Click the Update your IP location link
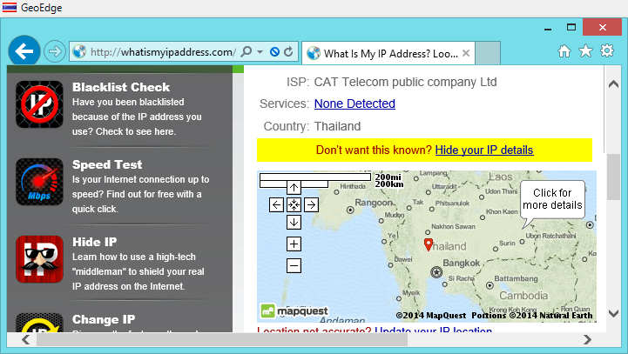628x354 pixels. coord(434,331)
